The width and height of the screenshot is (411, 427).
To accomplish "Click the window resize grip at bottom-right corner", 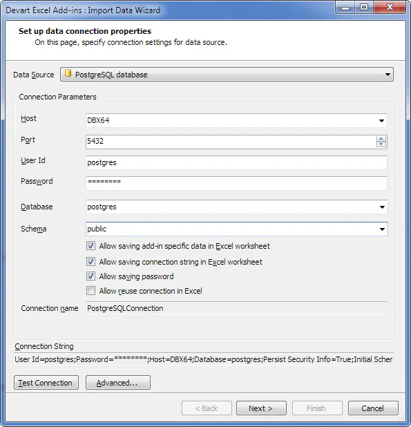I will (x=402, y=417).
